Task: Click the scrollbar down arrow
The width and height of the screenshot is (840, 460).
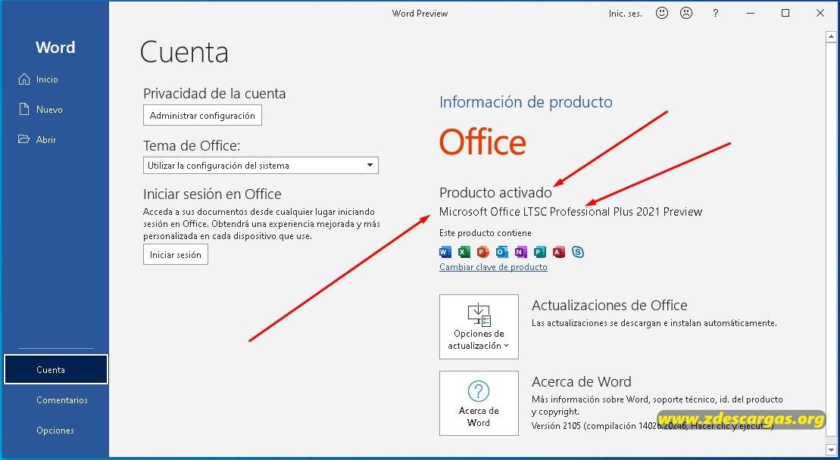Action: [831, 449]
